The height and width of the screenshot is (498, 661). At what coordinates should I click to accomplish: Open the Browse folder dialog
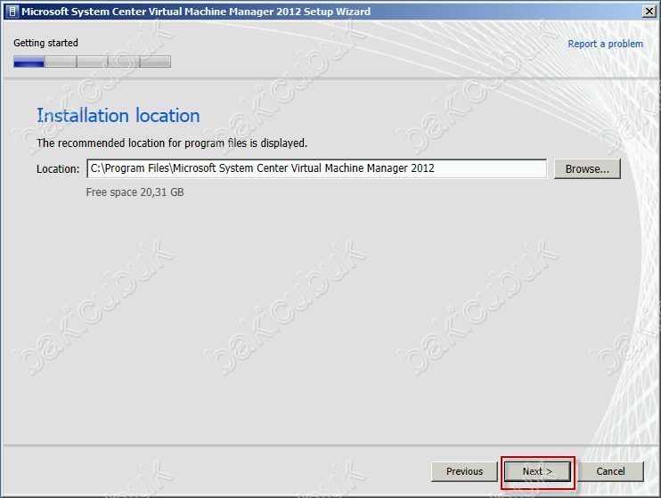click(x=587, y=168)
